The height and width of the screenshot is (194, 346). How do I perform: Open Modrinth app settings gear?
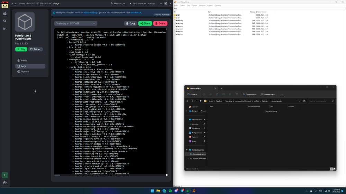point(5,183)
